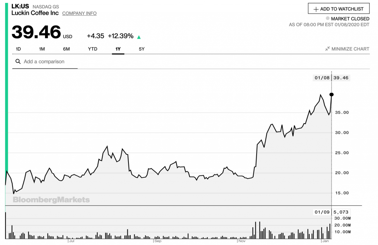The width and height of the screenshot is (378, 245).
Task: Click the Nov x-axis label
Action: tap(242, 241)
